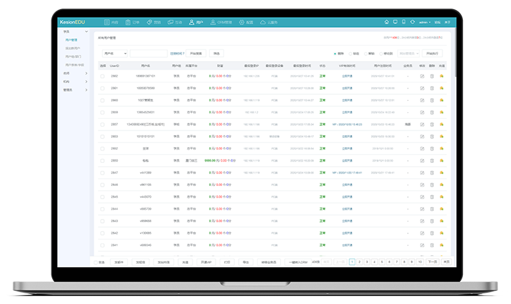Switch to the CRM管理 top menu
511x304 pixels.
click(x=221, y=22)
